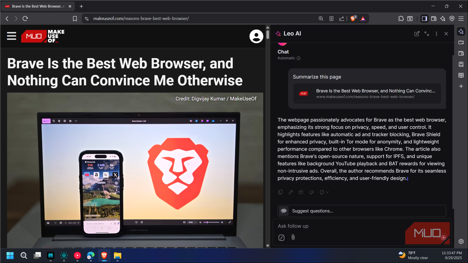Click the address bar URL
Screen dimensions: 468x263
pos(141,18)
